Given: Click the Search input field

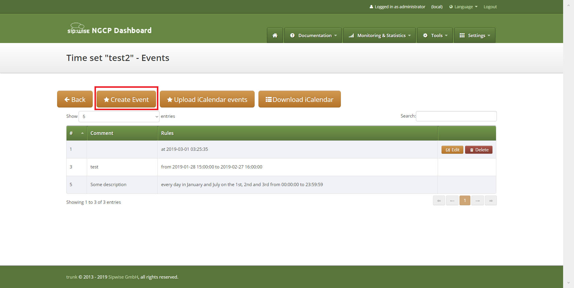Looking at the screenshot, I should [456, 116].
